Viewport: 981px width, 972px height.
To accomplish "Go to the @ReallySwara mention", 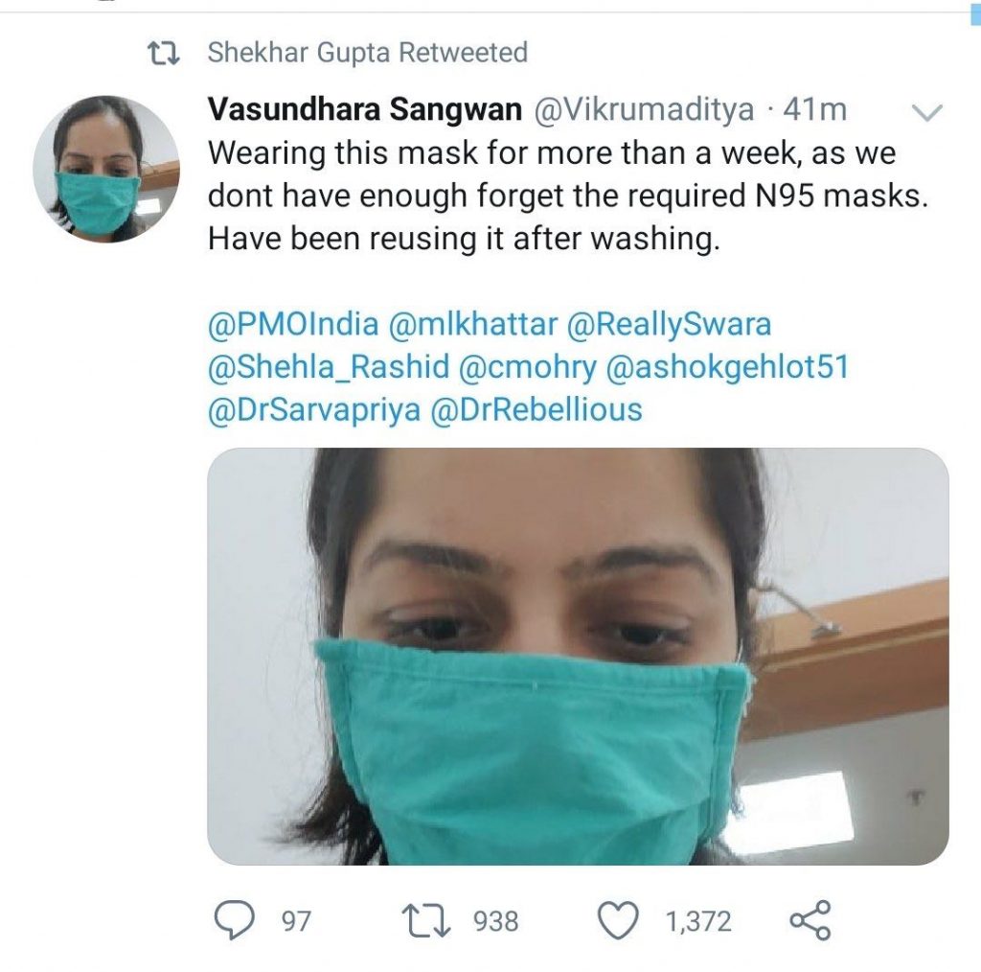I will 669,324.
